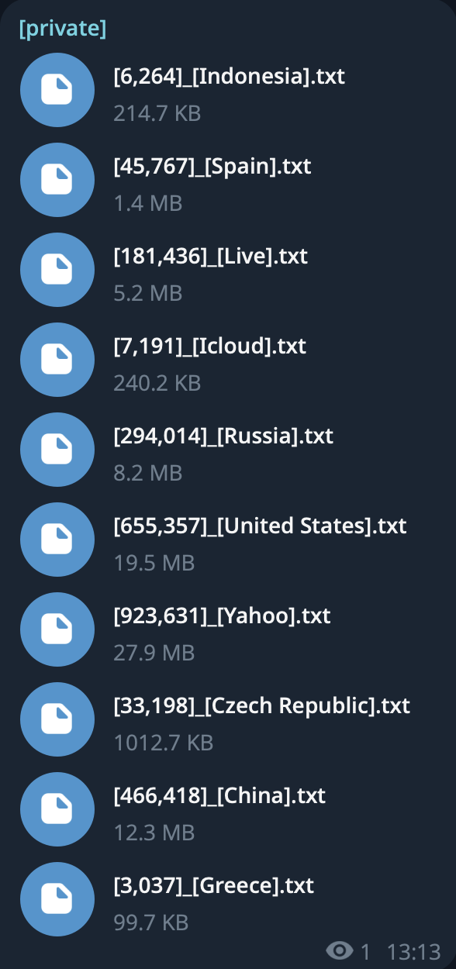
Task: Click the United States.txt file icon
Action: click(57, 540)
